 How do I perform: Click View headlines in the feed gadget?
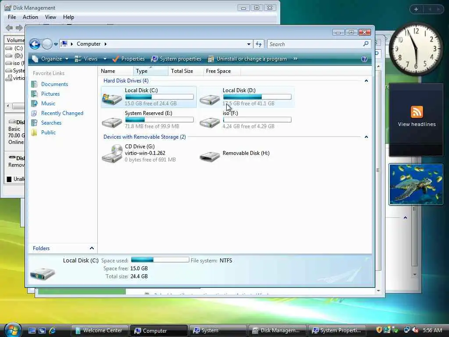pyautogui.click(x=417, y=124)
